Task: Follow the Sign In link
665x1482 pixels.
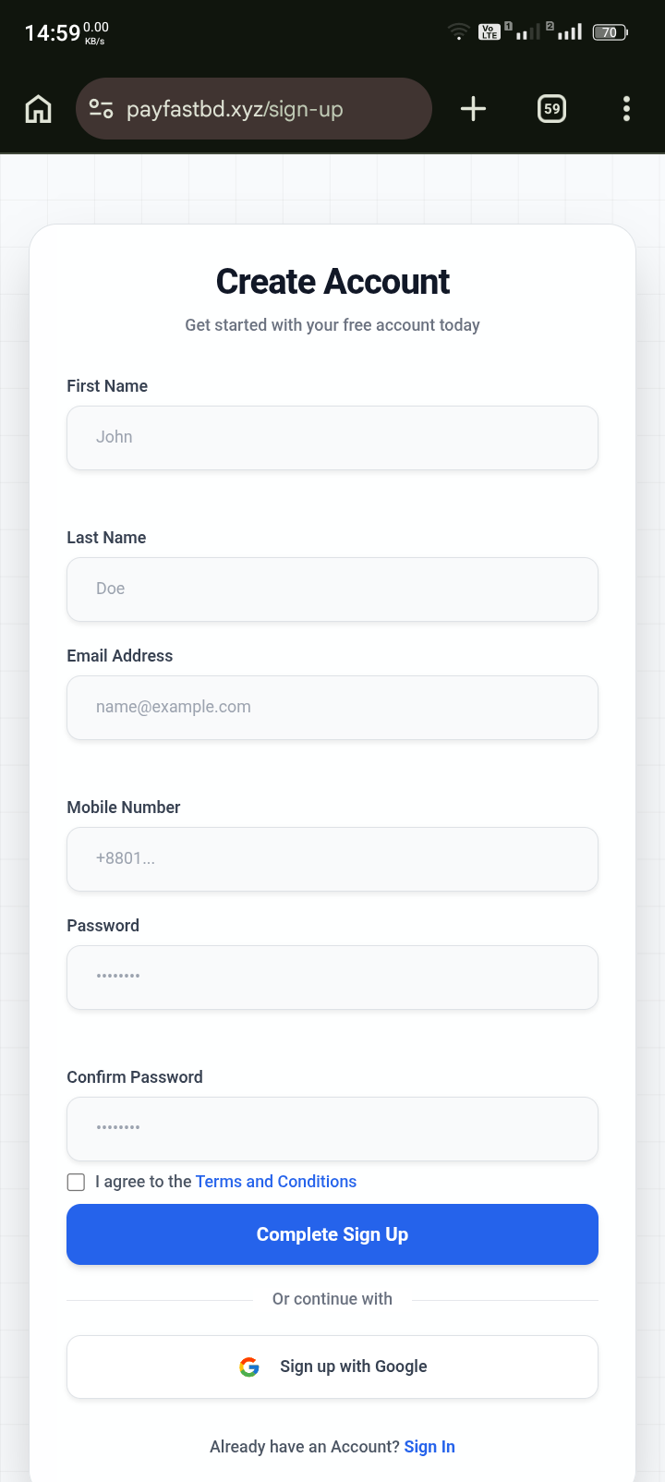Action: click(x=429, y=1447)
